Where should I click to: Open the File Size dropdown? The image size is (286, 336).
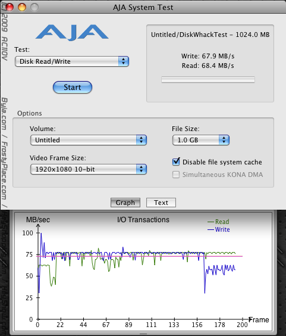tap(201, 140)
